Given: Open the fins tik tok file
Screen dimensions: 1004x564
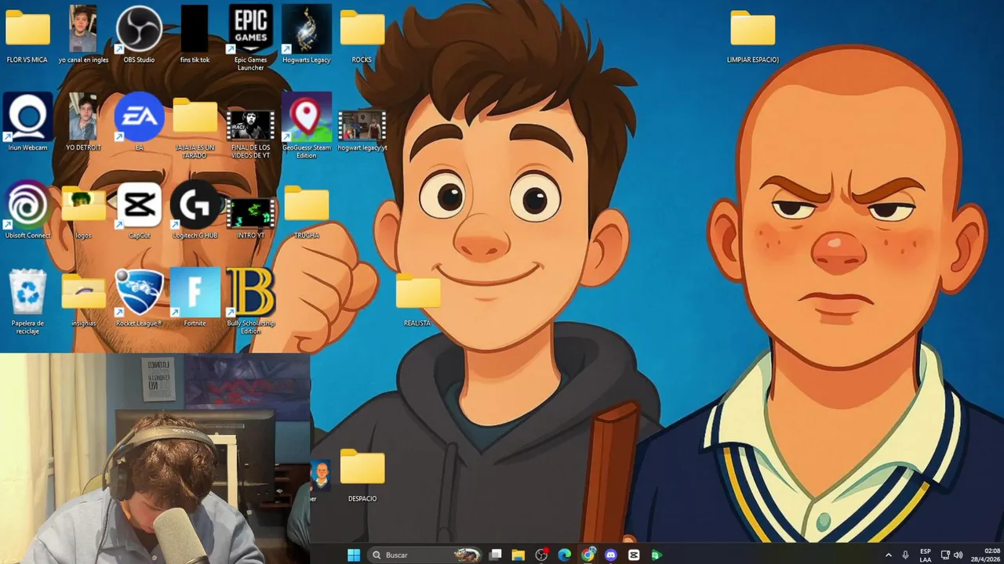Looking at the screenshot, I should click(195, 35).
